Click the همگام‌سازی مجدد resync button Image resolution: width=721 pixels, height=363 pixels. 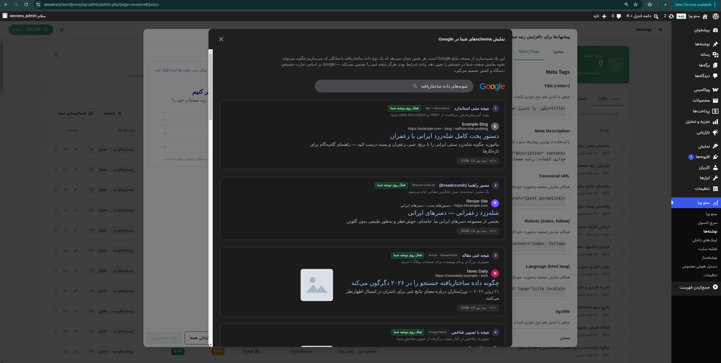75,113
